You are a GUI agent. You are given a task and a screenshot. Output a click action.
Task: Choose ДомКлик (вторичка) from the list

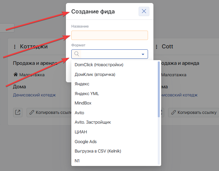point(95,75)
